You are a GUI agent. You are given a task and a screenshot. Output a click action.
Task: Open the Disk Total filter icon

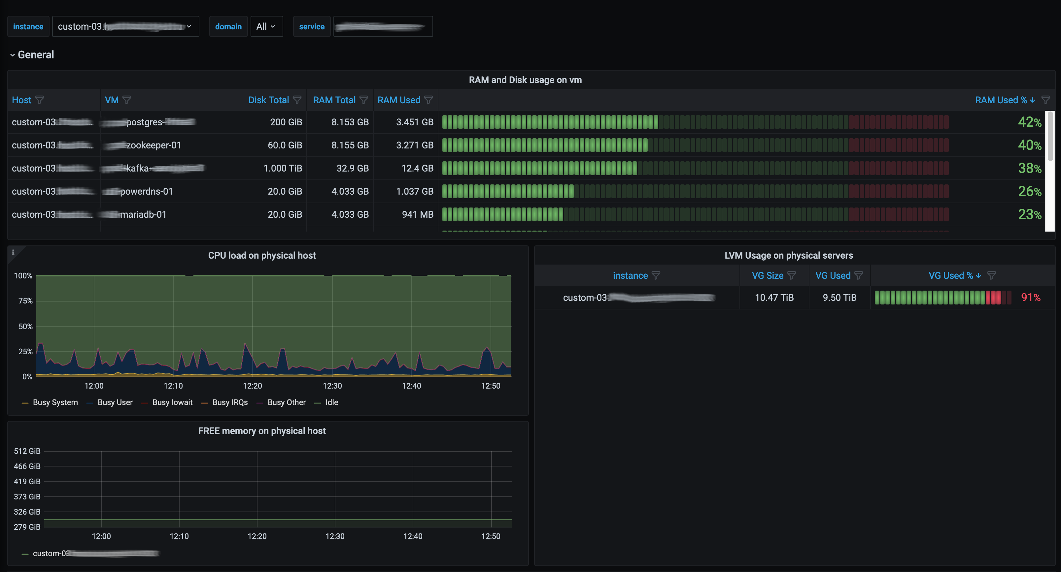coord(297,100)
